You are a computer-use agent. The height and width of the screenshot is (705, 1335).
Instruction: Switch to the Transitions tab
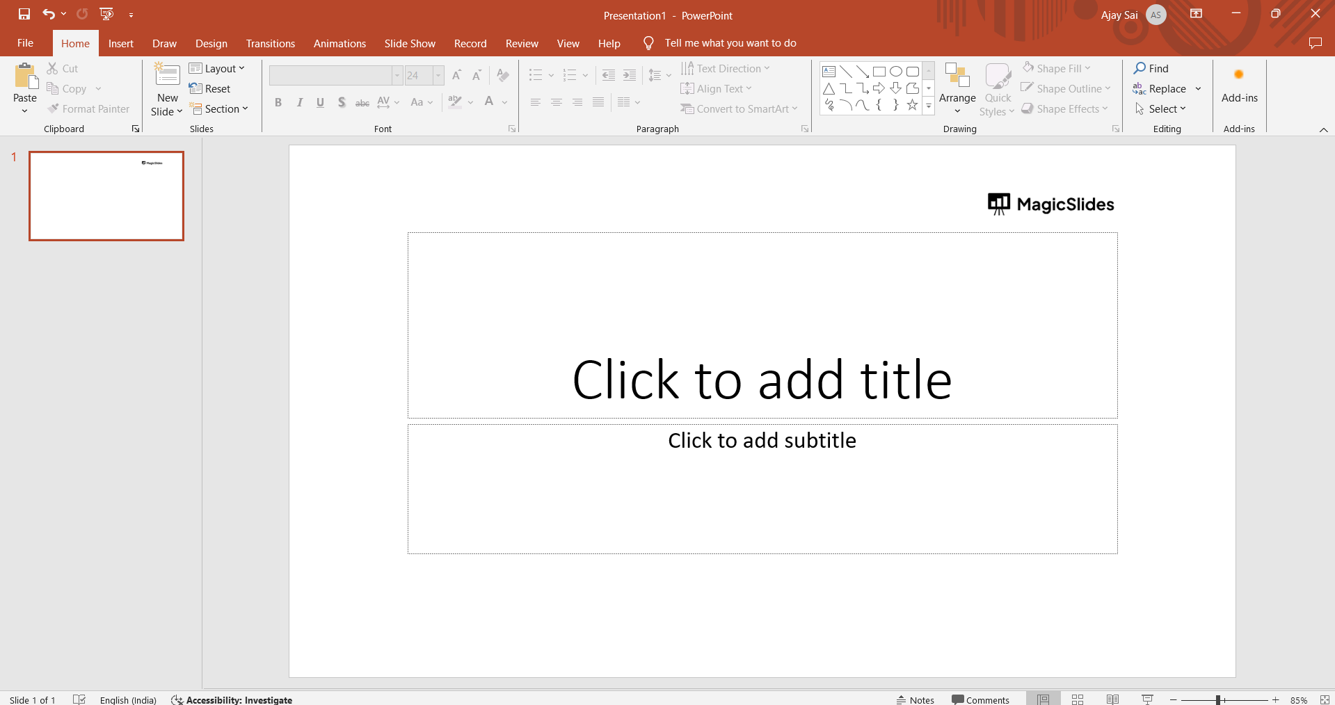(270, 43)
